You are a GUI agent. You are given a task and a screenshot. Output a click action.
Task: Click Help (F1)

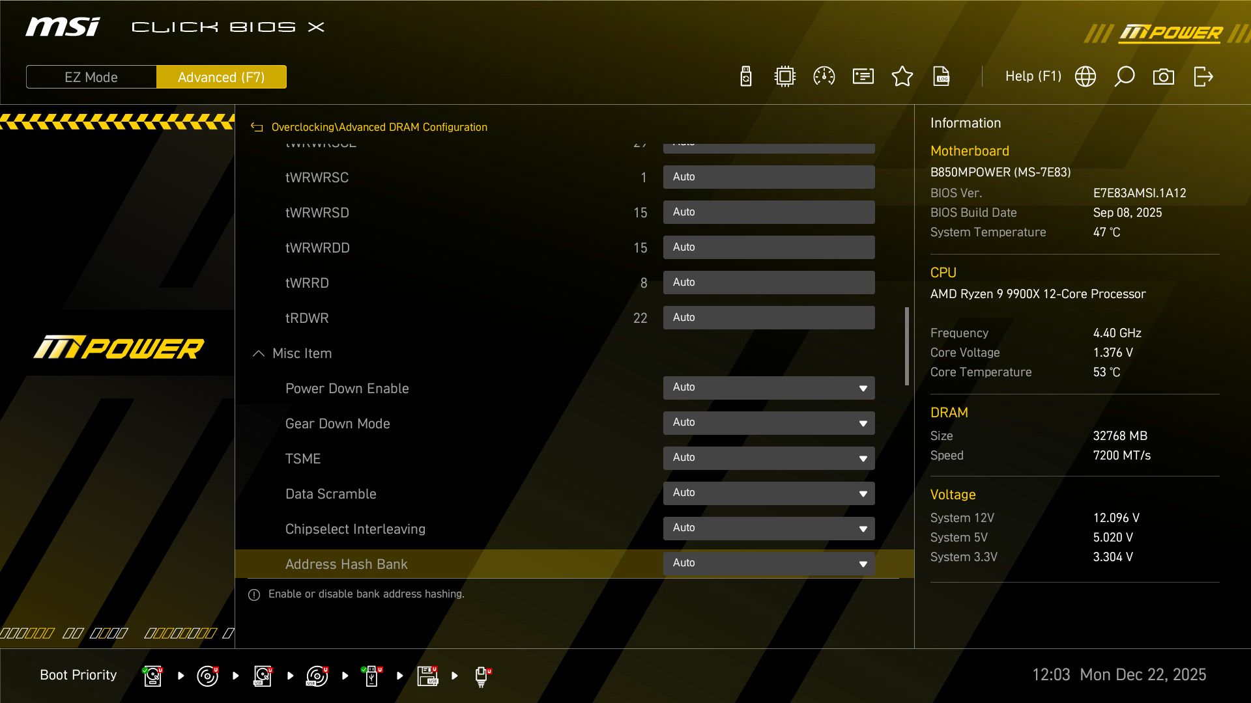[x=1033, y=76]
